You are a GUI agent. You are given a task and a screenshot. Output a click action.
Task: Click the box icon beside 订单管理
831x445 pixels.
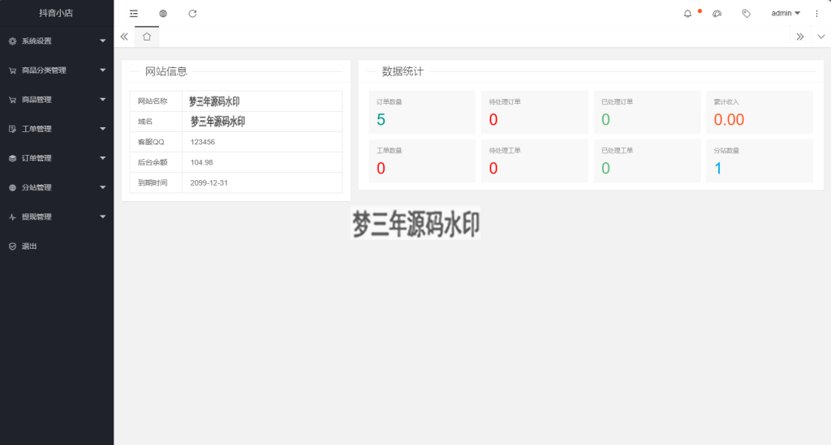[x=13, y=158]
